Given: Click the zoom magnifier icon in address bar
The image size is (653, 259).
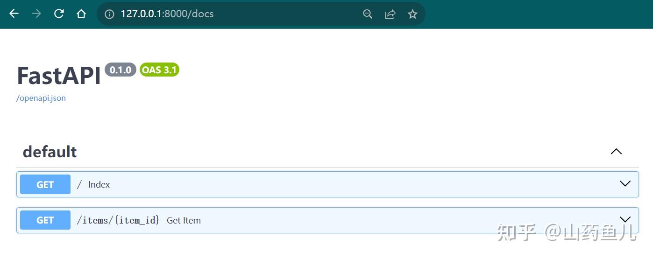Looking at the screenshot, I should tap(368, 14).
